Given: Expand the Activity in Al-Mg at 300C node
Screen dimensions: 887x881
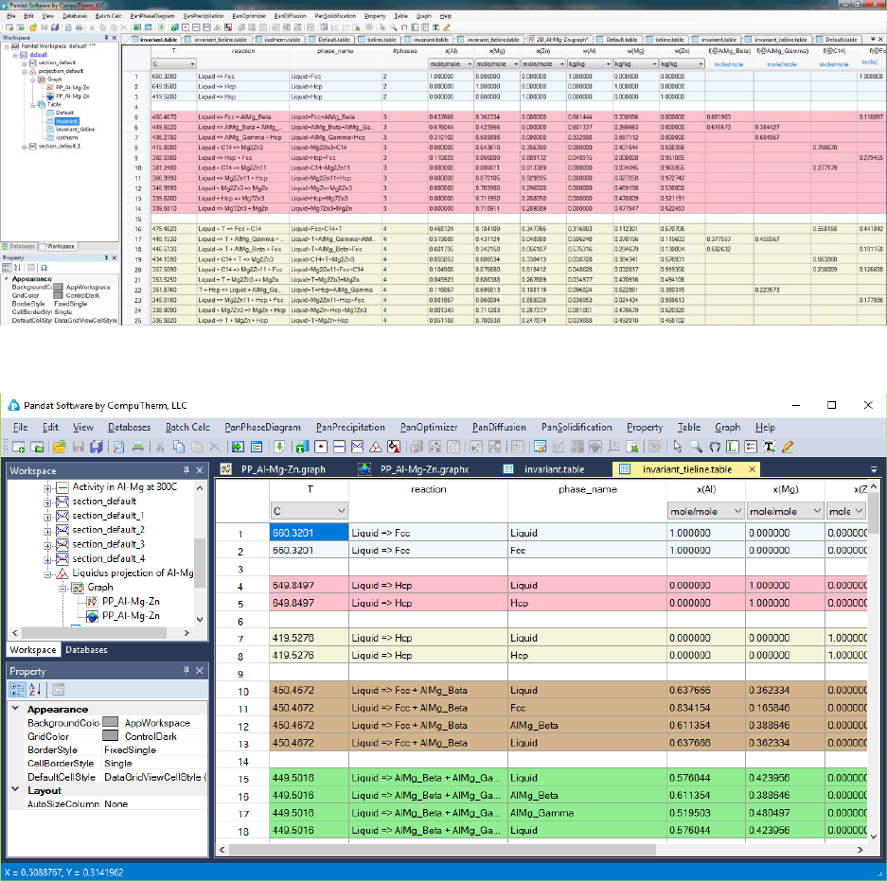Looking at the screenshot, I should (x=47, y=487).
